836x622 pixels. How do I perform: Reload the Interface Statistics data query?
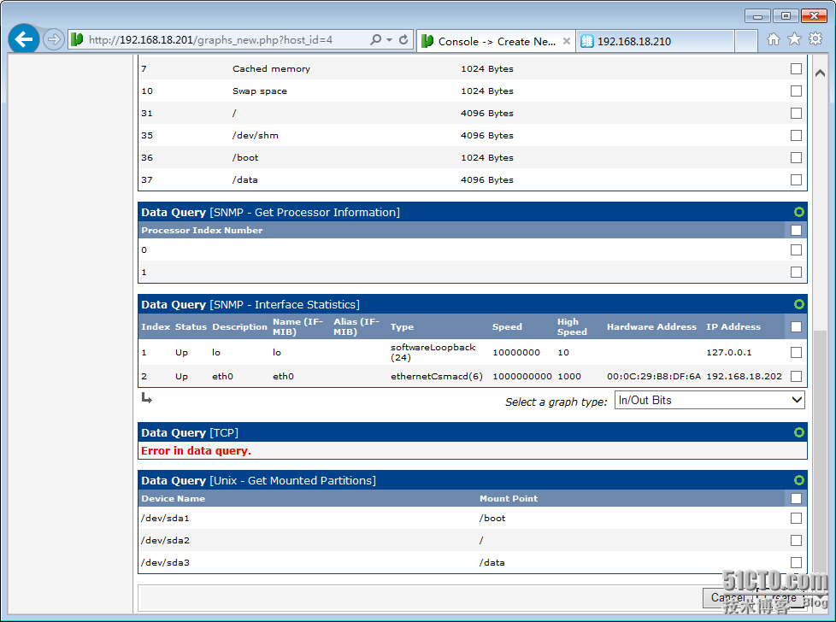click(798, 304)
